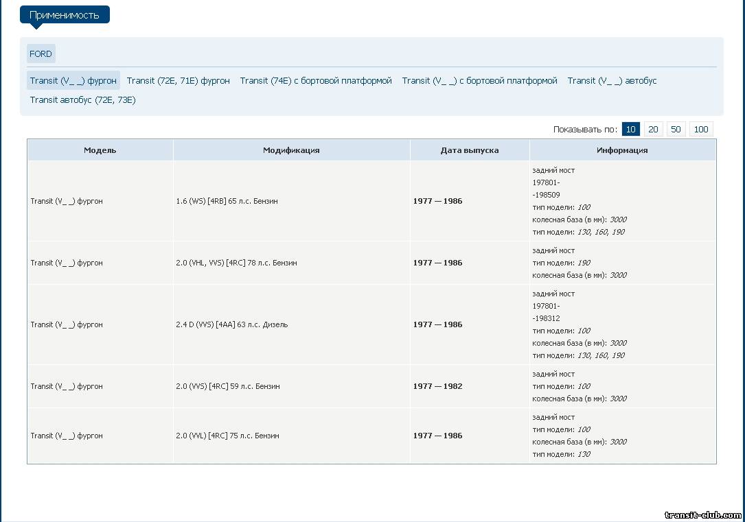Select Transit (74E) с бортовой платформой
This screenshot has height=522, width=745.
316,81
